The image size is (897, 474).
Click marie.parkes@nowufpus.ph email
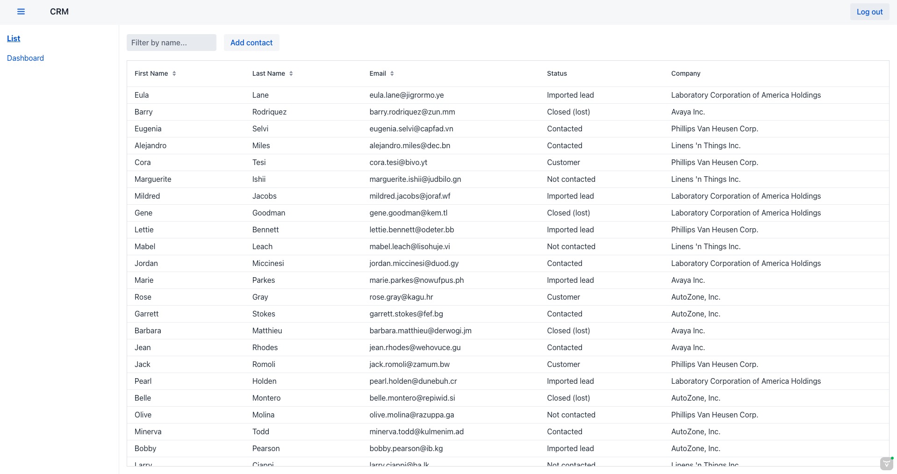click(416, 280)
